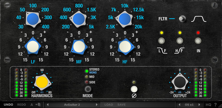
Task: Toggle the HQ mode button
Action: [x=208, y=104]
